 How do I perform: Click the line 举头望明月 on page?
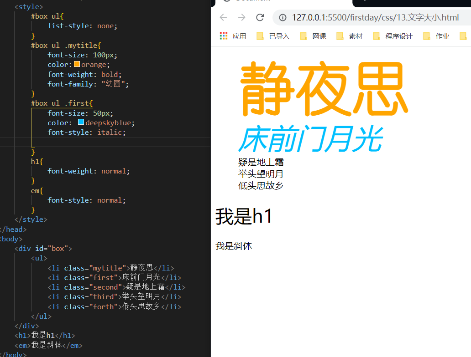tap(261, 174)
